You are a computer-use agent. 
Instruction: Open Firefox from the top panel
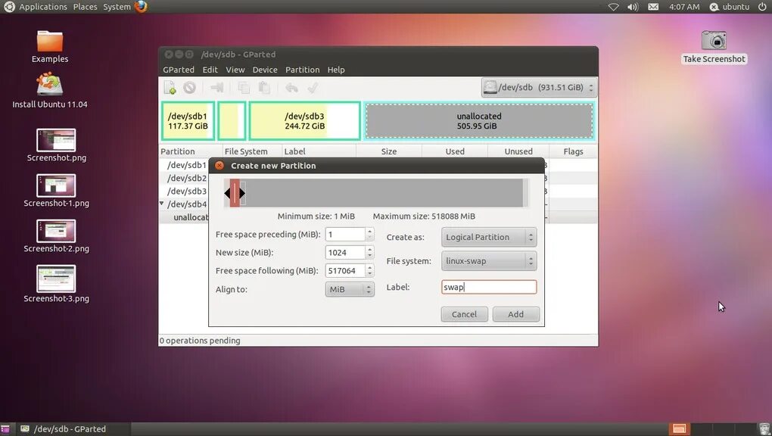click(141, 6)
